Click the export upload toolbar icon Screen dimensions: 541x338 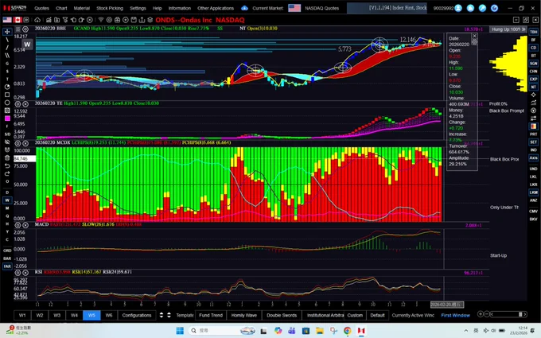pyautogui.click(x=142, y=20)
